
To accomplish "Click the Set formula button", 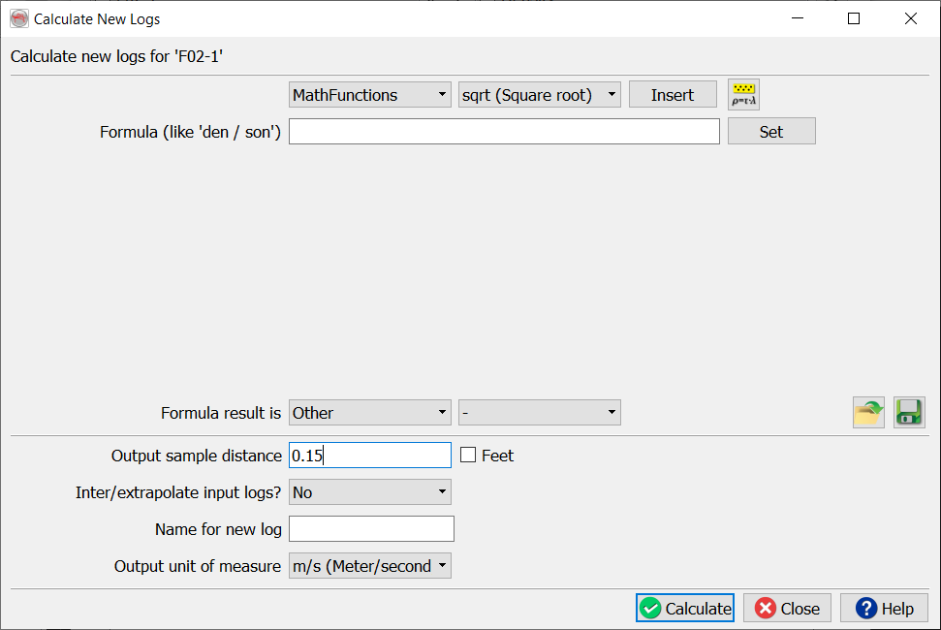I will (x=771, y=132).
